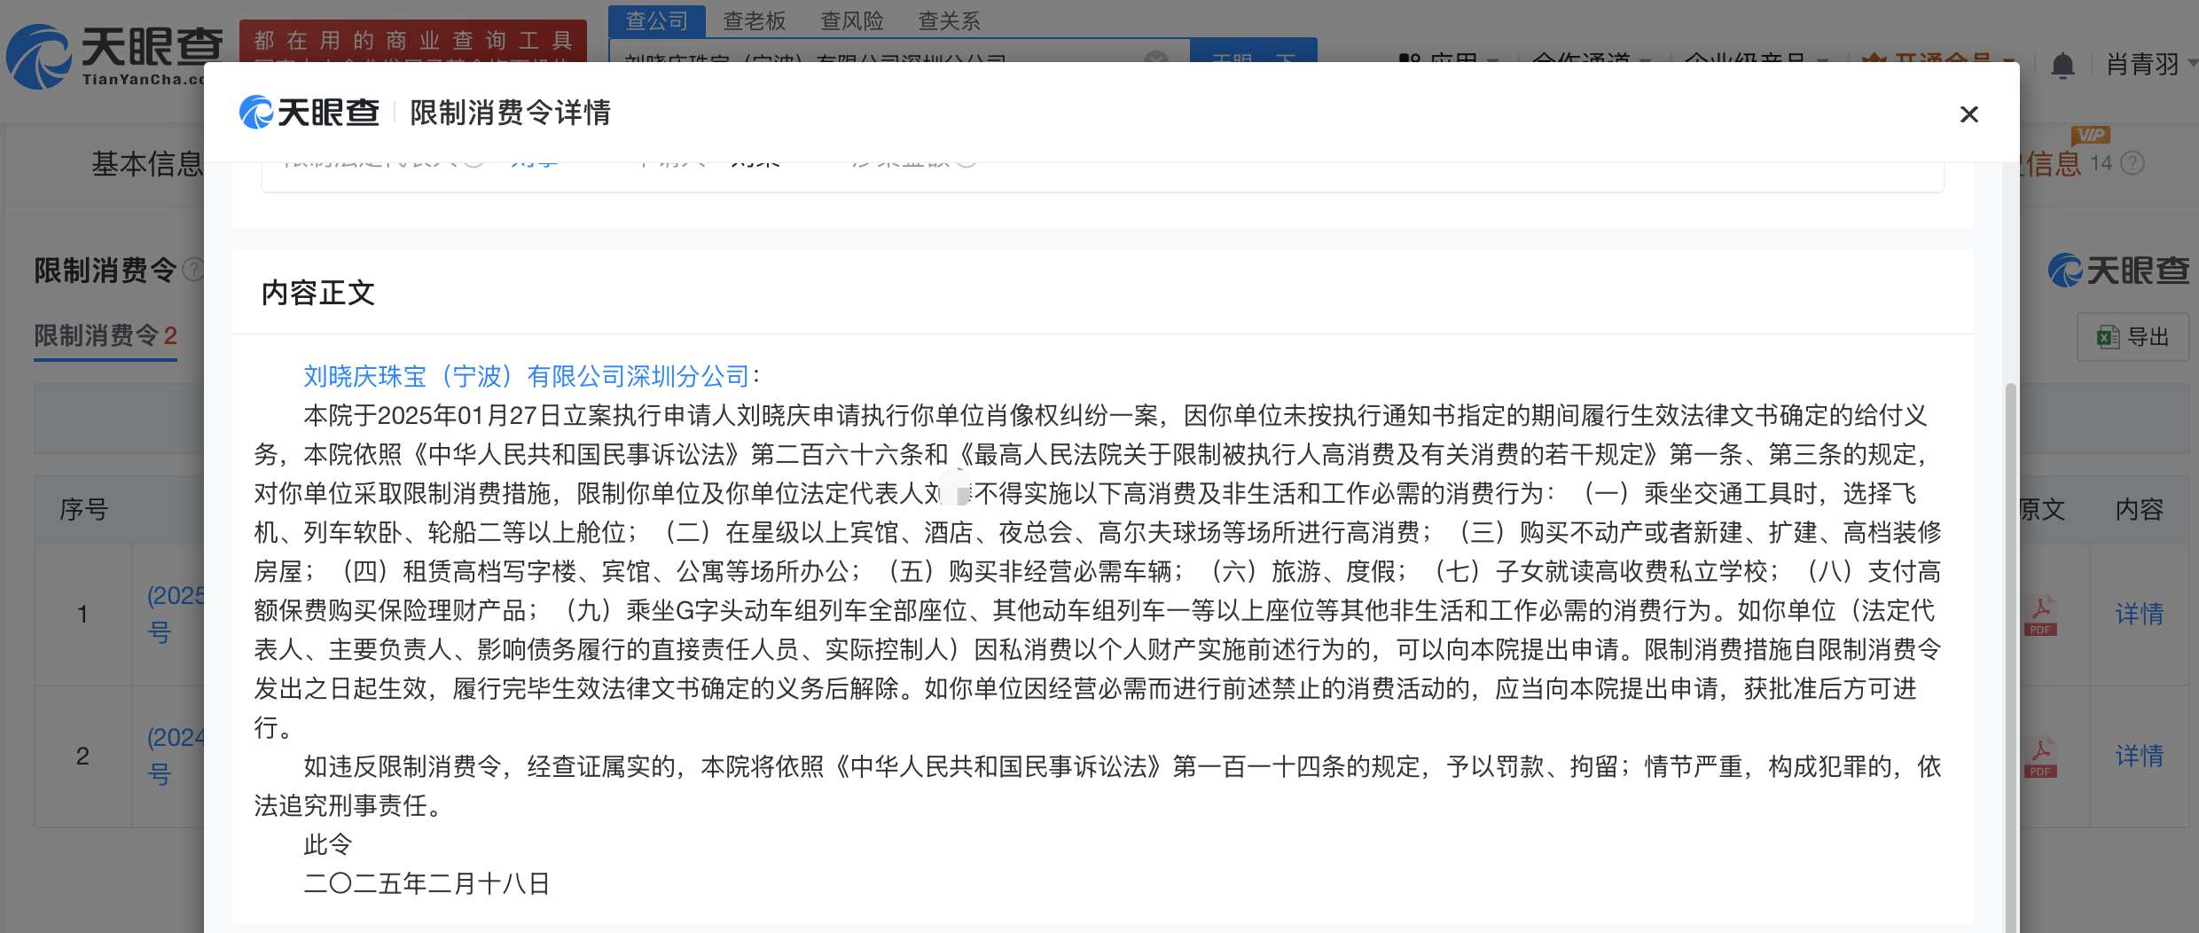Viewport: 2199px width, 933px height.
Task: Click the 此令 line in the document
Action: 328,844
